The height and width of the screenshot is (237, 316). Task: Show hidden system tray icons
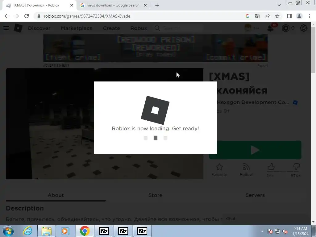coord(262,231)
